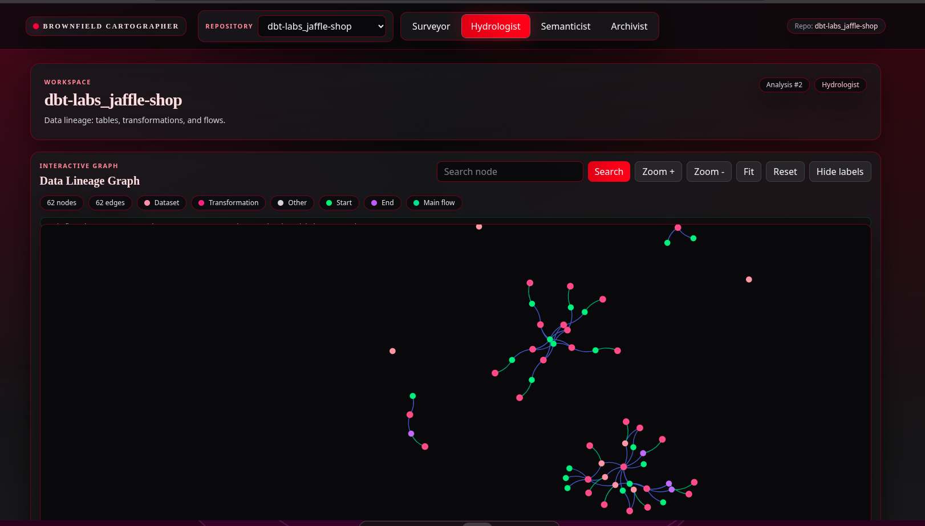This screenshot has height=526, width=925.
Task: Click the Hydrologist badge in the workspace card
Action: (840, 85)
